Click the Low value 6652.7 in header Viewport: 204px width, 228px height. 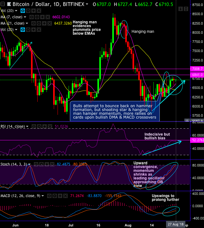point(145,4)
